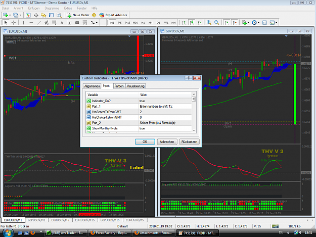
Task: Select the crosshair cursor tool
Action: pyautogui.click(x=14, y=23)
